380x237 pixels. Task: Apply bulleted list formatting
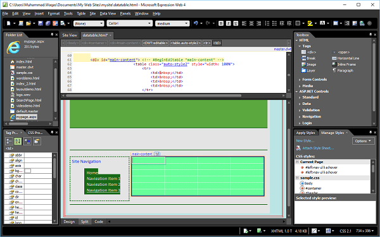pyautogui.click(x=274, y=23)
